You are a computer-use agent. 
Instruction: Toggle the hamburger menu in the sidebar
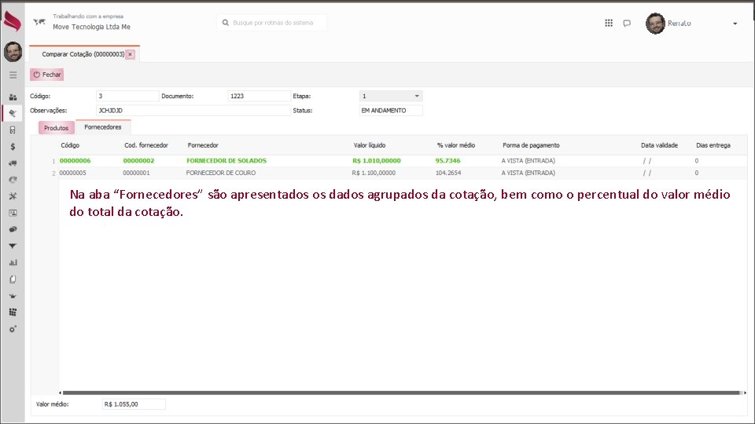tap(13, 75)
